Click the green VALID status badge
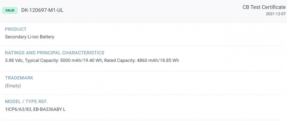This screenshot has height=121, width=287. pos(10,10)
